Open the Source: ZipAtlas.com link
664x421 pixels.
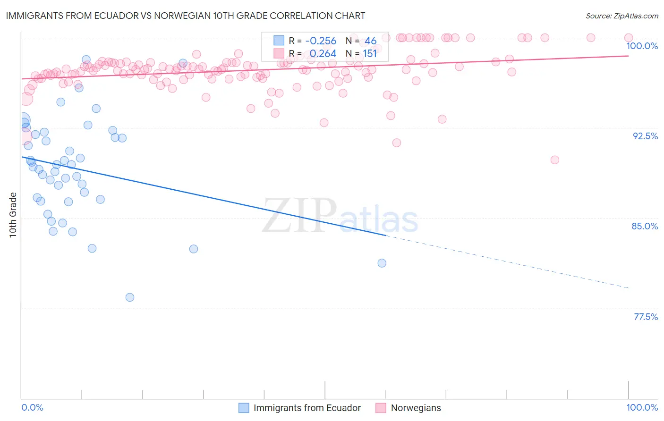click(622, 16)
